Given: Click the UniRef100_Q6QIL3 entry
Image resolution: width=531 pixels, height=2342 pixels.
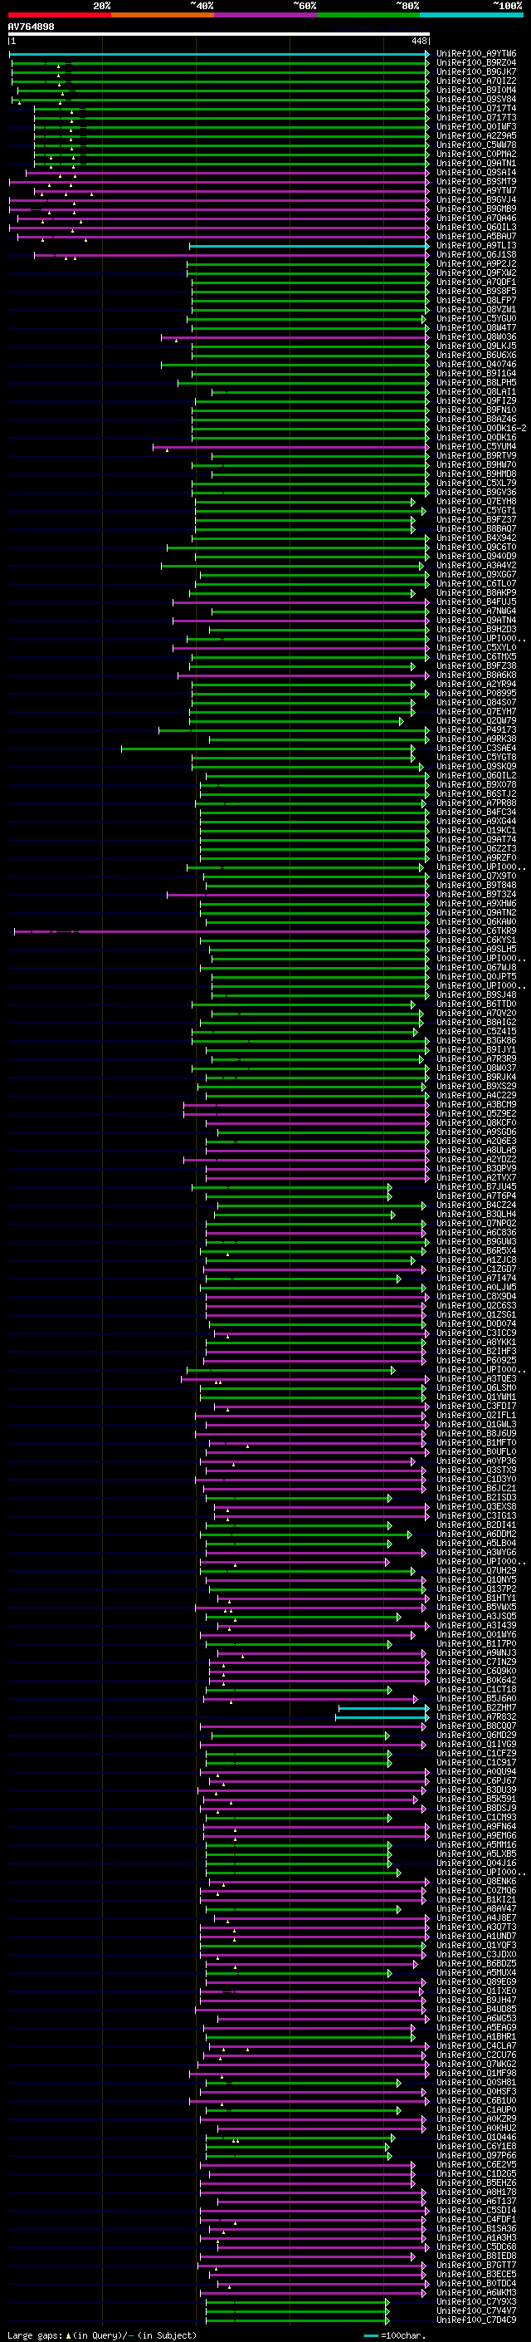Looking at the screenshot, I should click(x=476, y=228).
